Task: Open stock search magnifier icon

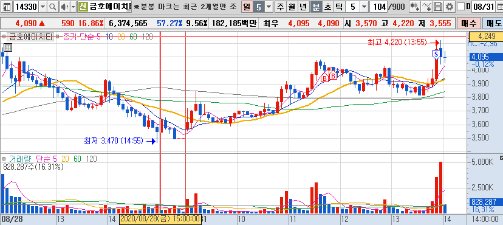Action: tap(53, 7)
